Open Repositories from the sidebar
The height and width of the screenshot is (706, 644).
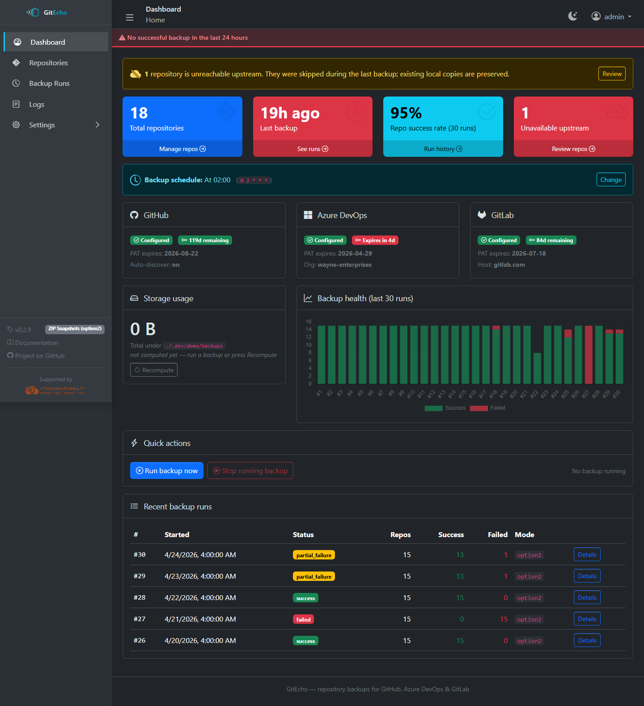pos(48,63)
